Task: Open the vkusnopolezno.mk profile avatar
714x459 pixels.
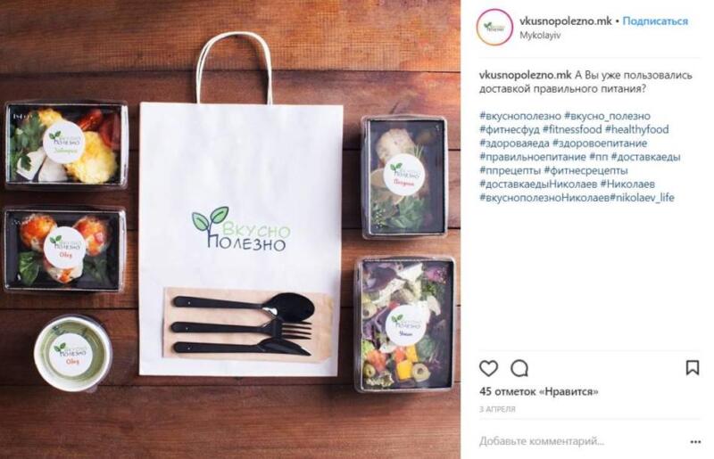Action: [x=494, y=27]
